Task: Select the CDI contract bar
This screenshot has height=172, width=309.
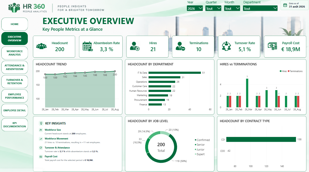Action: [x=261, y=139]
